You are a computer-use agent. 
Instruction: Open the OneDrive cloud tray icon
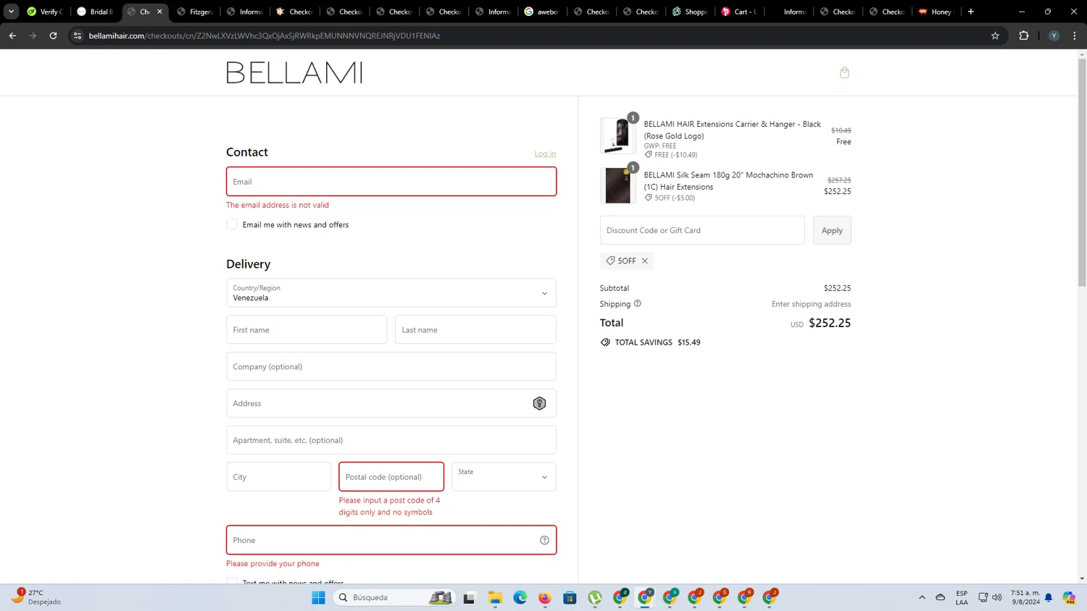point(940,597)
